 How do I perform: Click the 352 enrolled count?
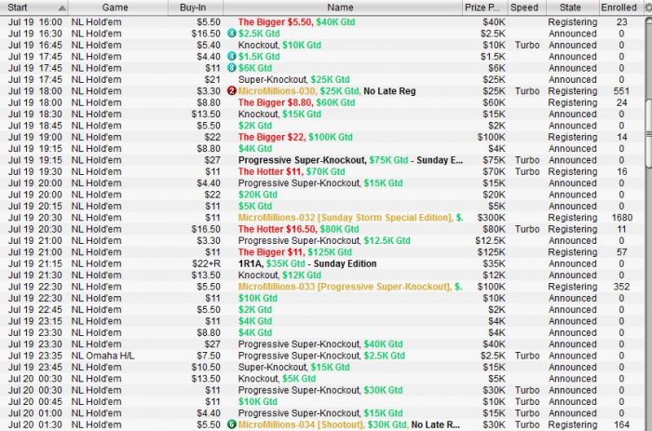[x=621, y=287]
